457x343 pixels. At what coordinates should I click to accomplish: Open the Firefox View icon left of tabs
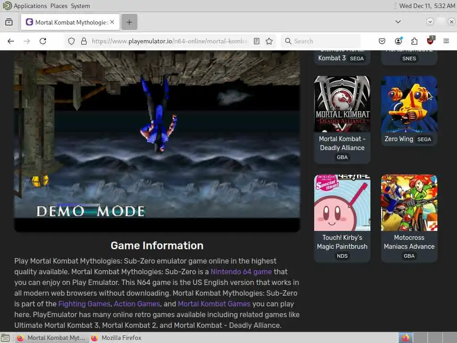point(9,22)
